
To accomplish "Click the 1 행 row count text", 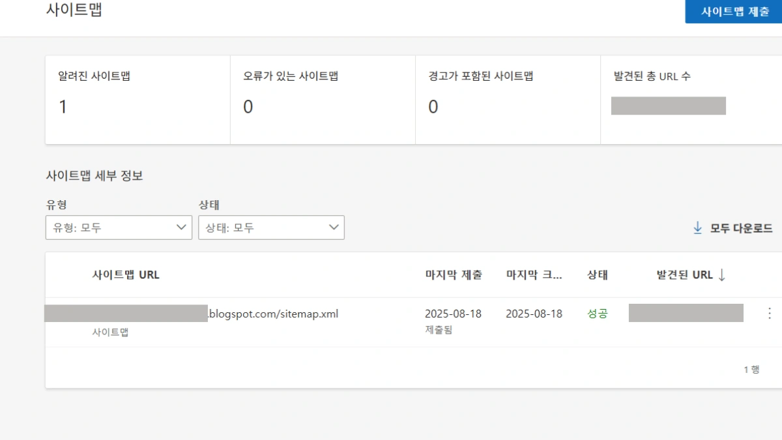I will (751, 370).
